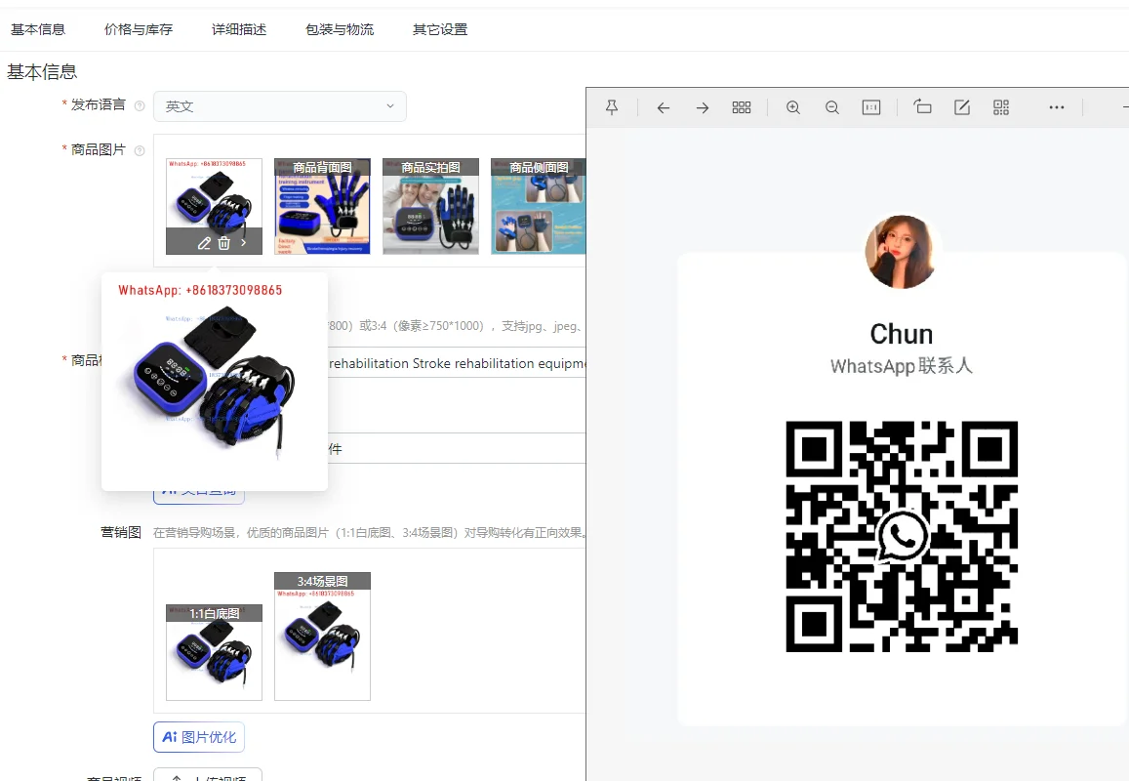The width and height of the screenshot is (1129, 781).
Task: Edit the first product image
Action: pos(205,243)
